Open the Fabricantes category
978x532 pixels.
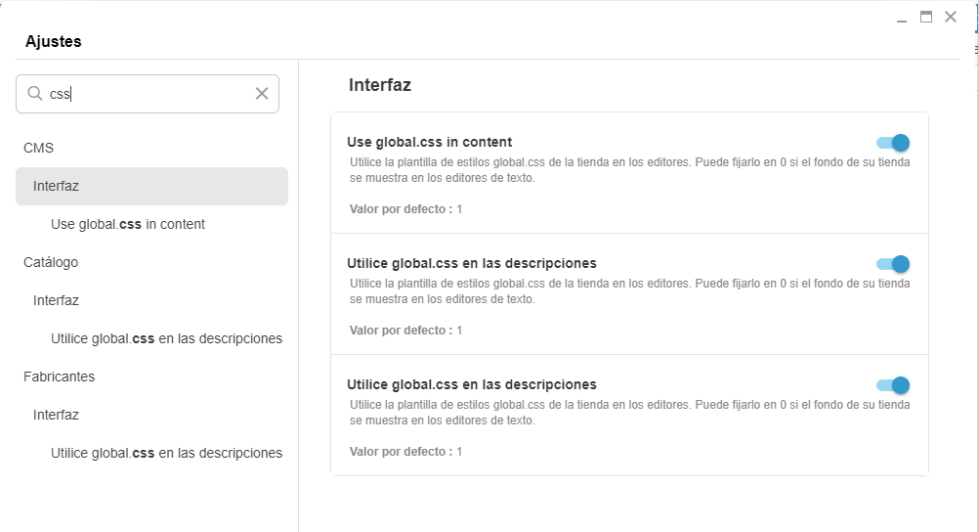60,377
